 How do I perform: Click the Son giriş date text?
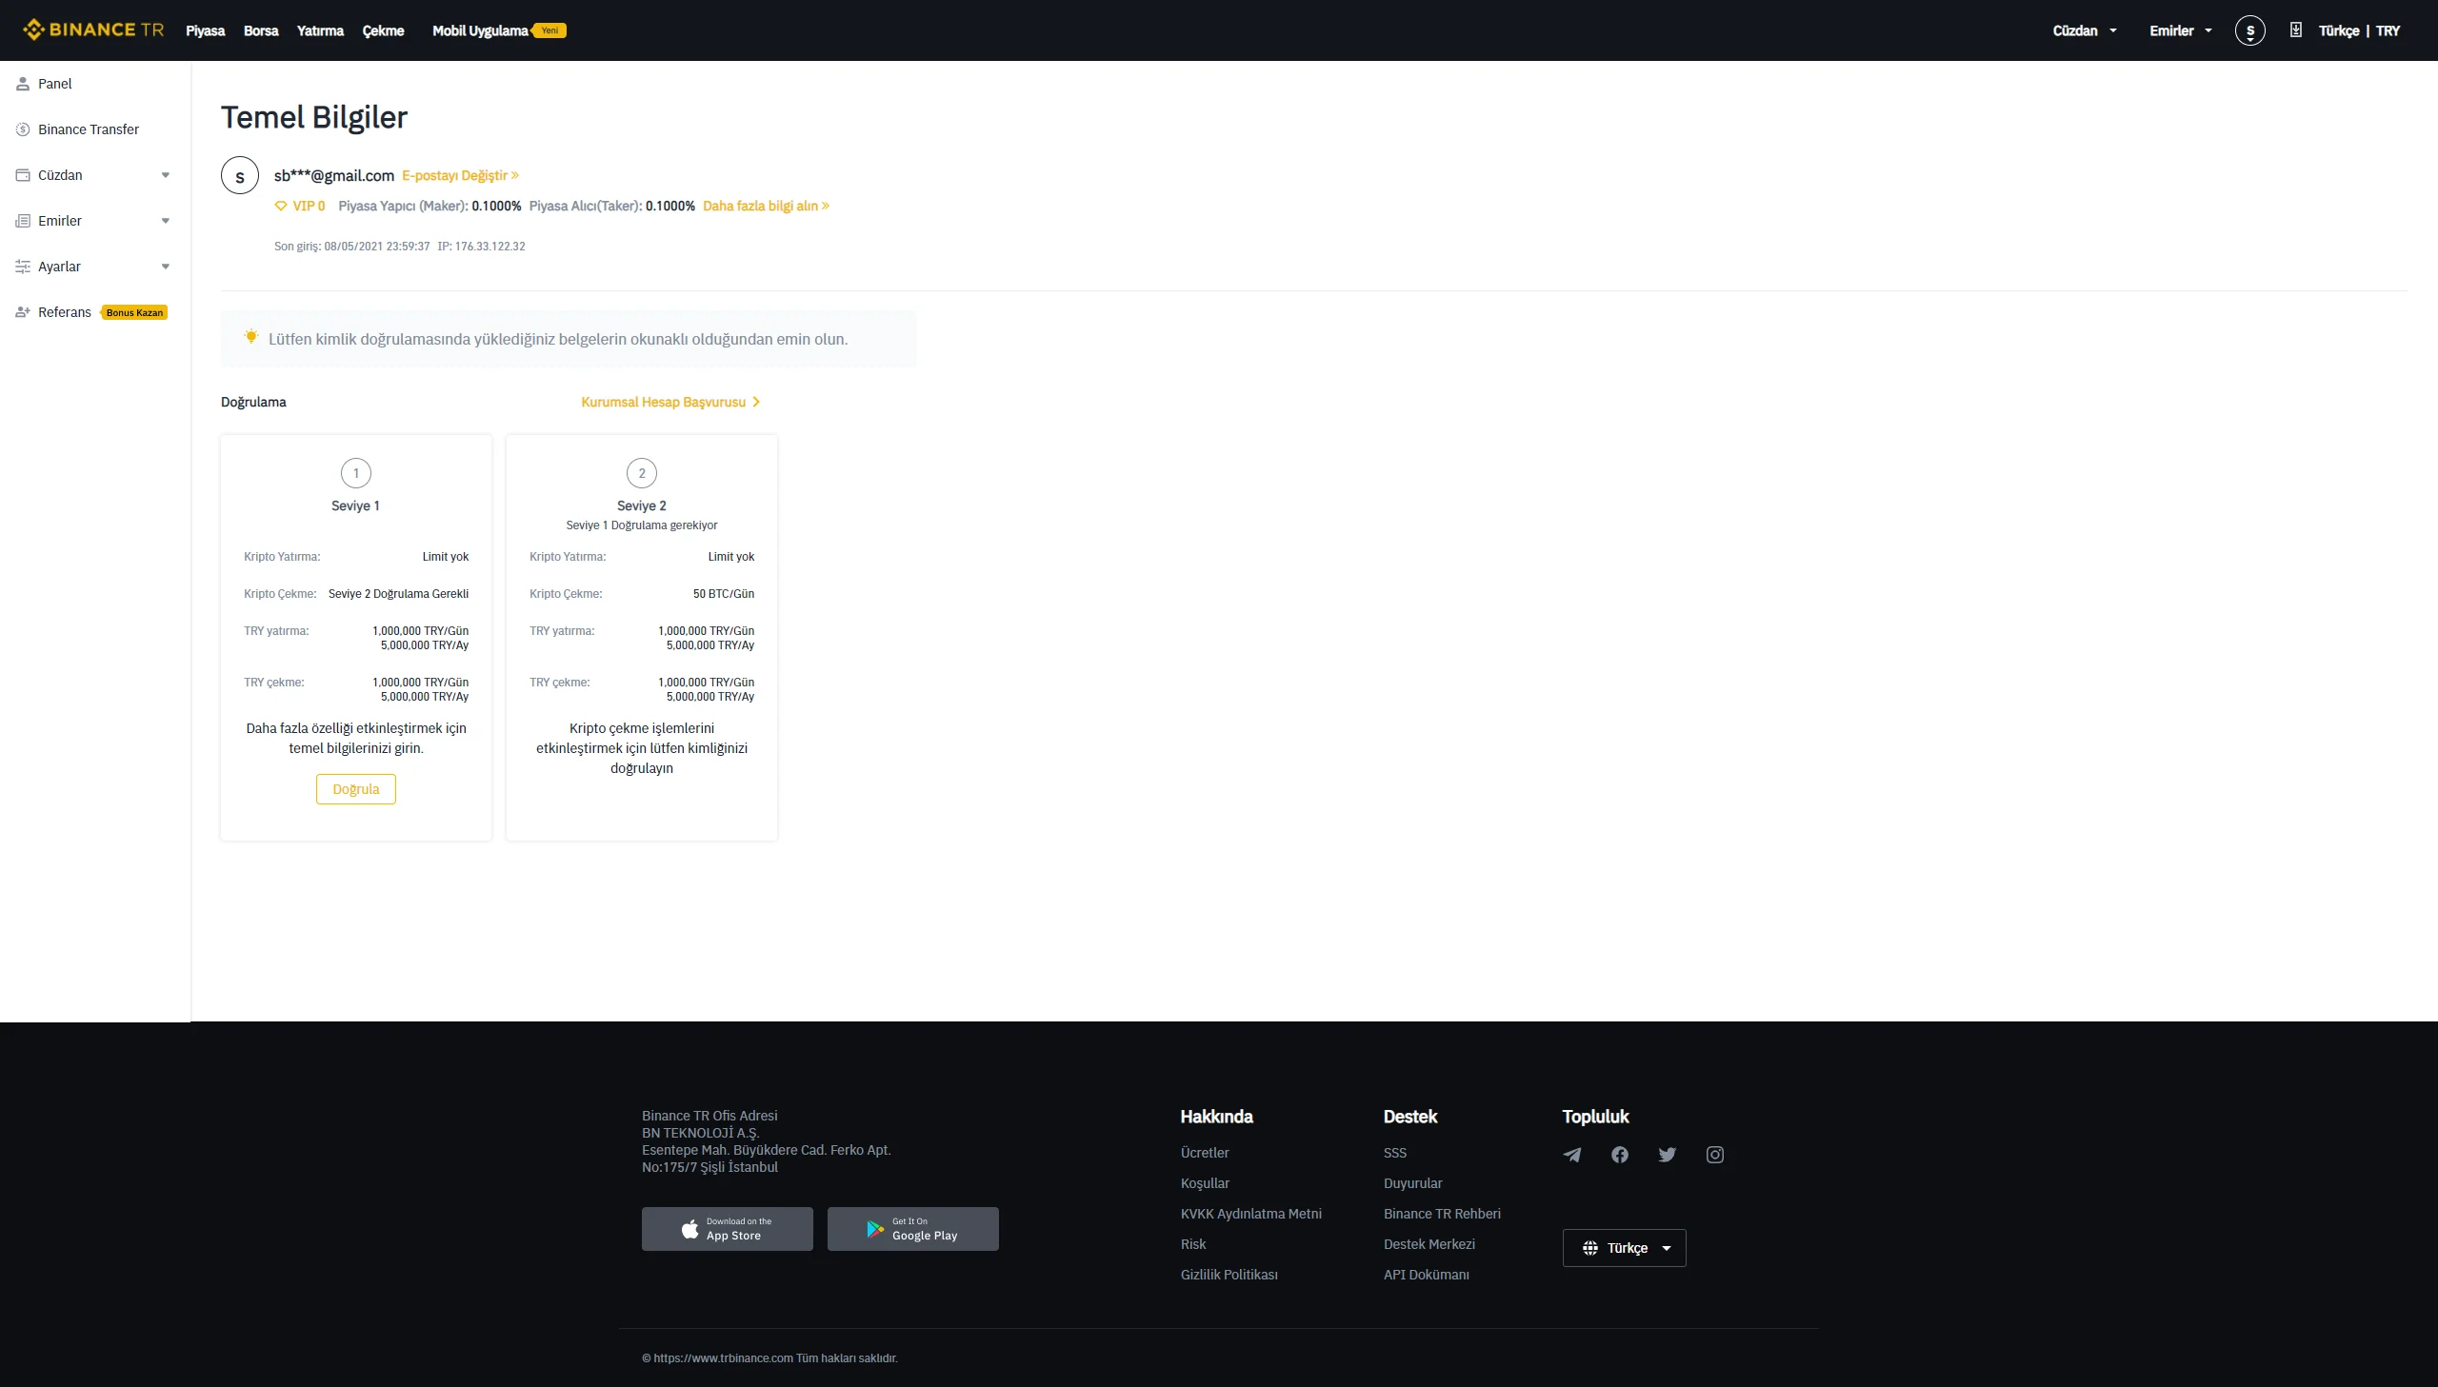click(x=351, y=246)
